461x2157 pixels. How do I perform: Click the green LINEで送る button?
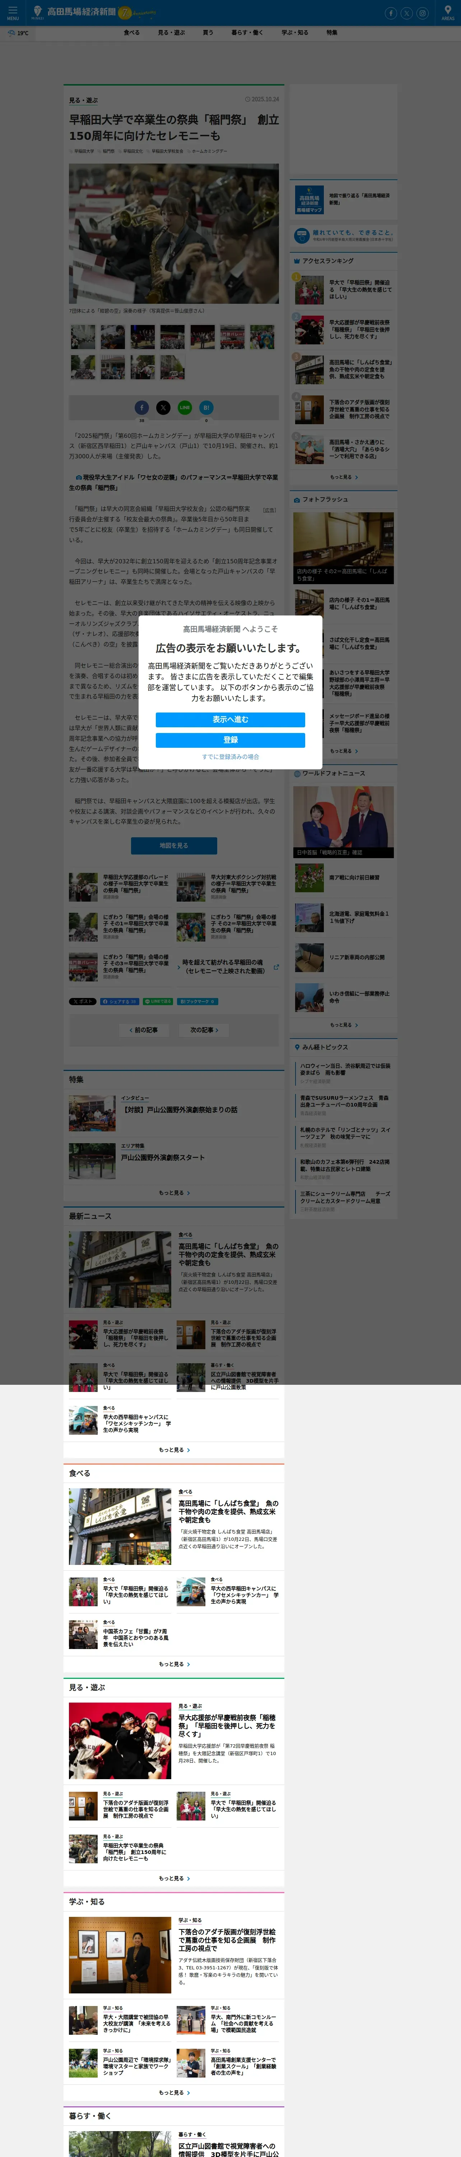158,1002
